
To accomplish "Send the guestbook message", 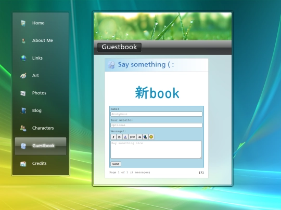I will [116, 164].
